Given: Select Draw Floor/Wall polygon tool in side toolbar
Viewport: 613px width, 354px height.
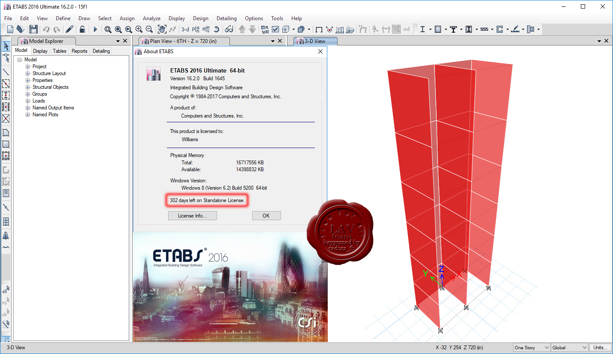Looking at the screenshot, I should (x=6, y=132).
